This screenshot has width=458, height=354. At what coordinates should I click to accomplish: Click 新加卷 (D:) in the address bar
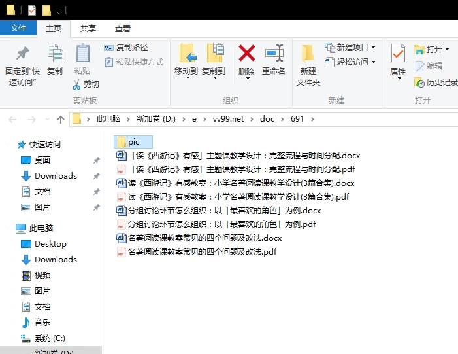click(155, 119)
